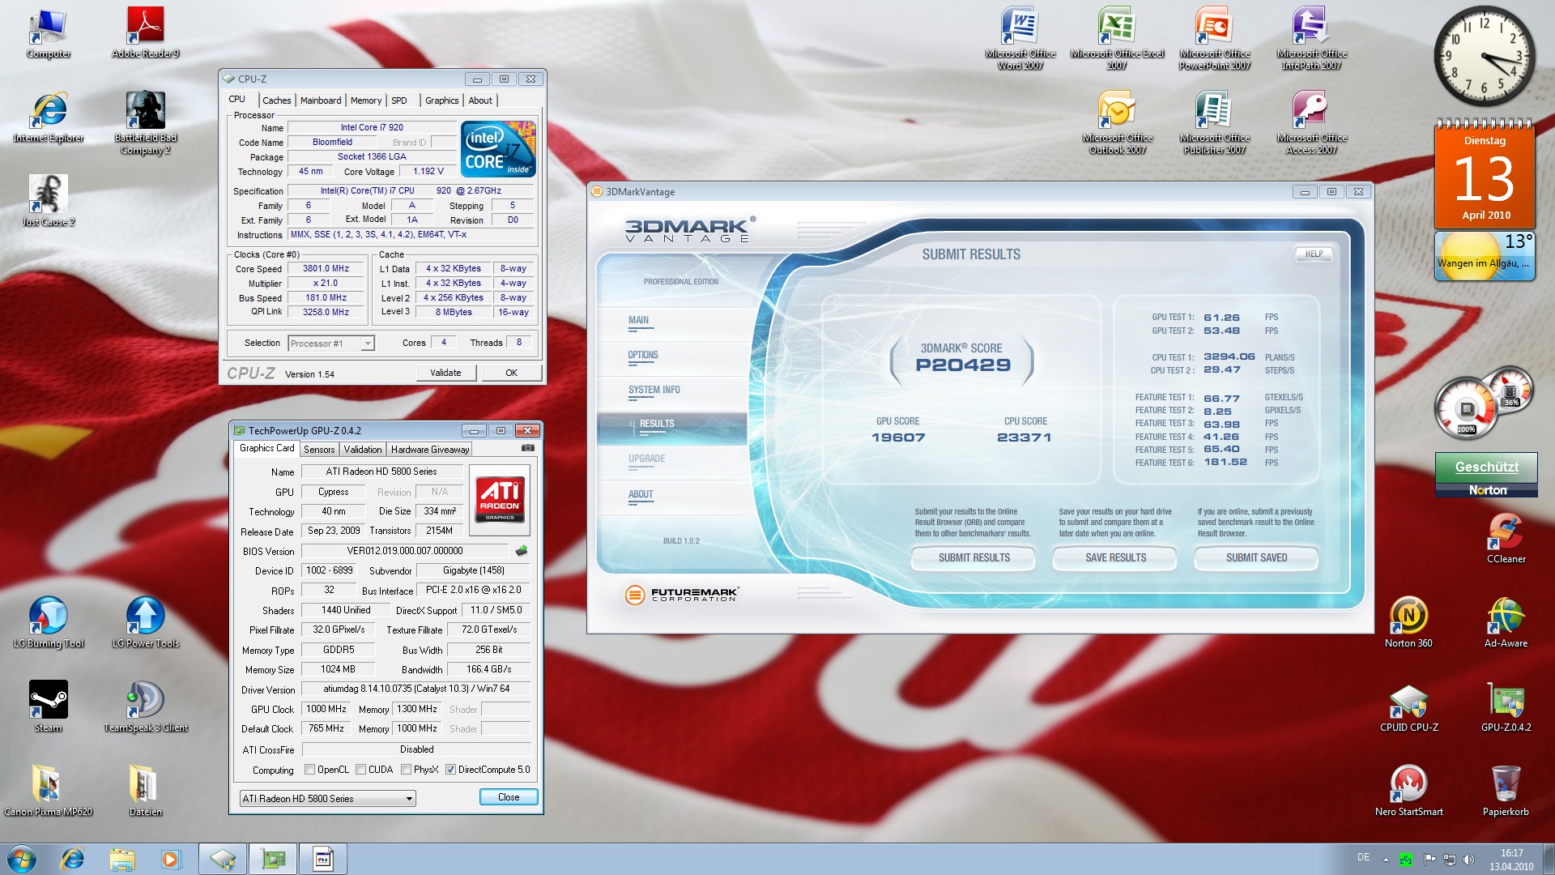1555x875 pixels.
Task: Open TeamSpeak 3 Client shortcut
Action: click(x=146, y=707)
